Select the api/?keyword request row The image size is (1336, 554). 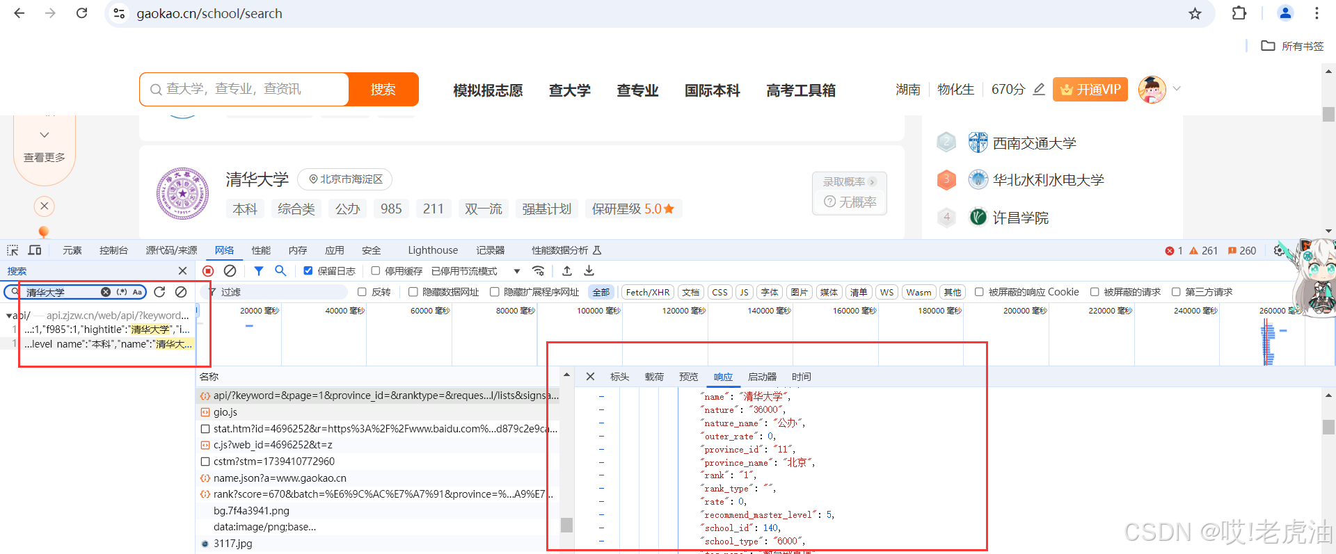(x=378, y=396)
